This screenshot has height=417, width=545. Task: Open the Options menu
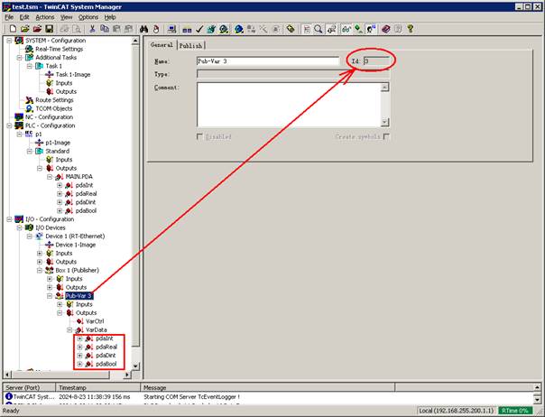tap(88, 17)
